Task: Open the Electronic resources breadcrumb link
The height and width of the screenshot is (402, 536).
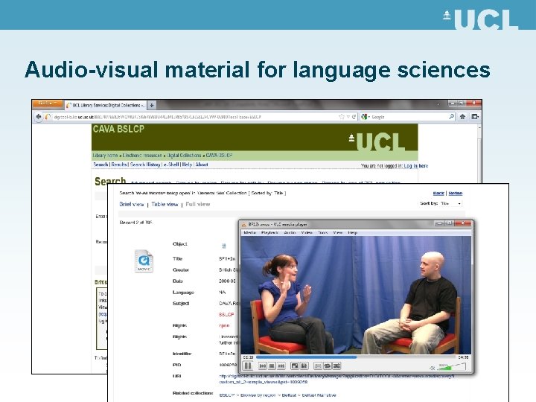Action: pos(142,155)
